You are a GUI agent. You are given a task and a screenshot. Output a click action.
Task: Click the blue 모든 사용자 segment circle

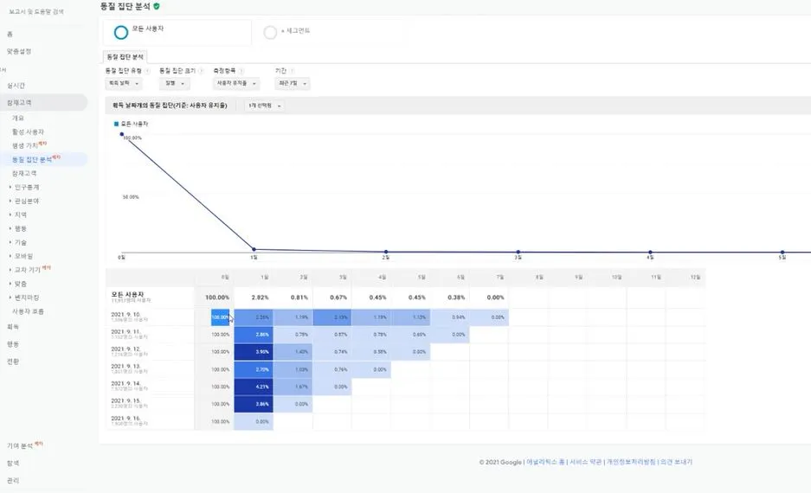tap(121, 33)
